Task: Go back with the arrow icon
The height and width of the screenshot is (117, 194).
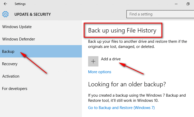Action: pos(5,4)
